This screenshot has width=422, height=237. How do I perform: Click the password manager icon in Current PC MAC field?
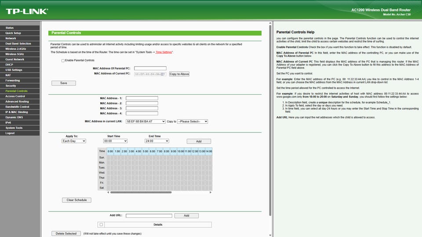coord(163,74)
